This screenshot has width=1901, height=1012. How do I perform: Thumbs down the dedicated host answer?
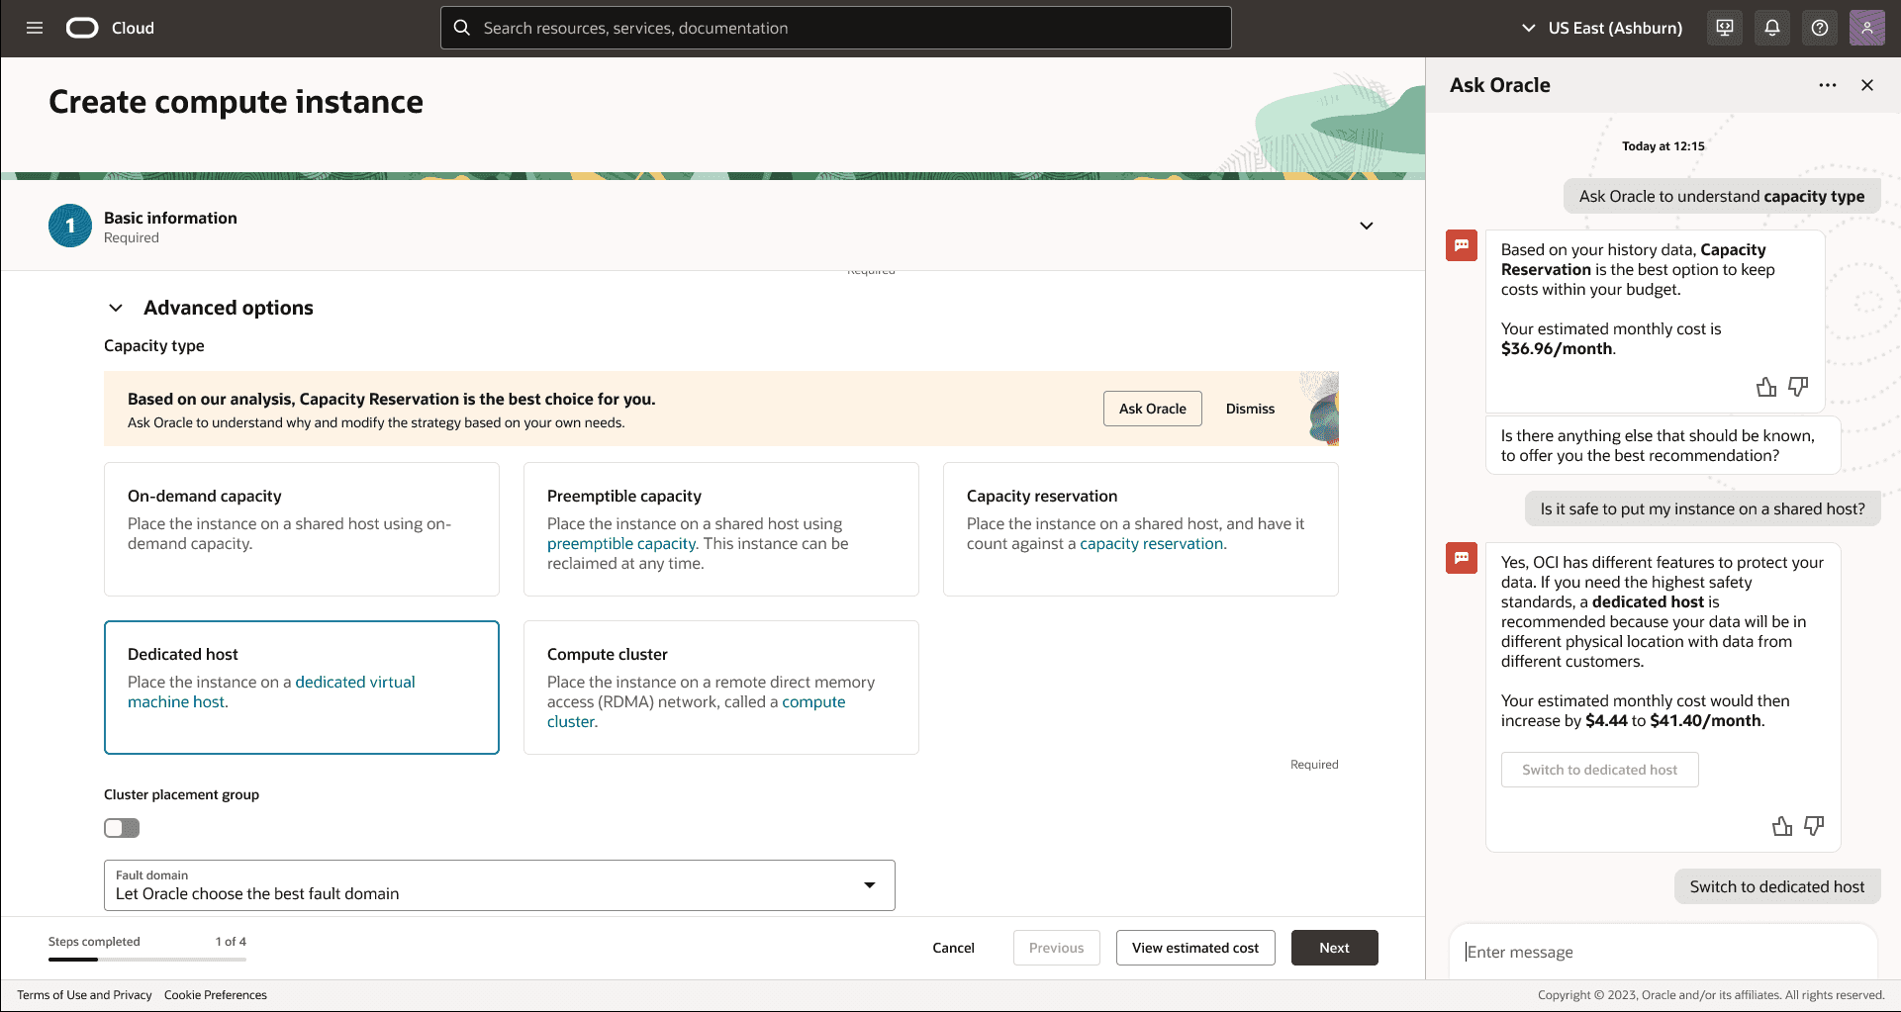point(1814,826)
